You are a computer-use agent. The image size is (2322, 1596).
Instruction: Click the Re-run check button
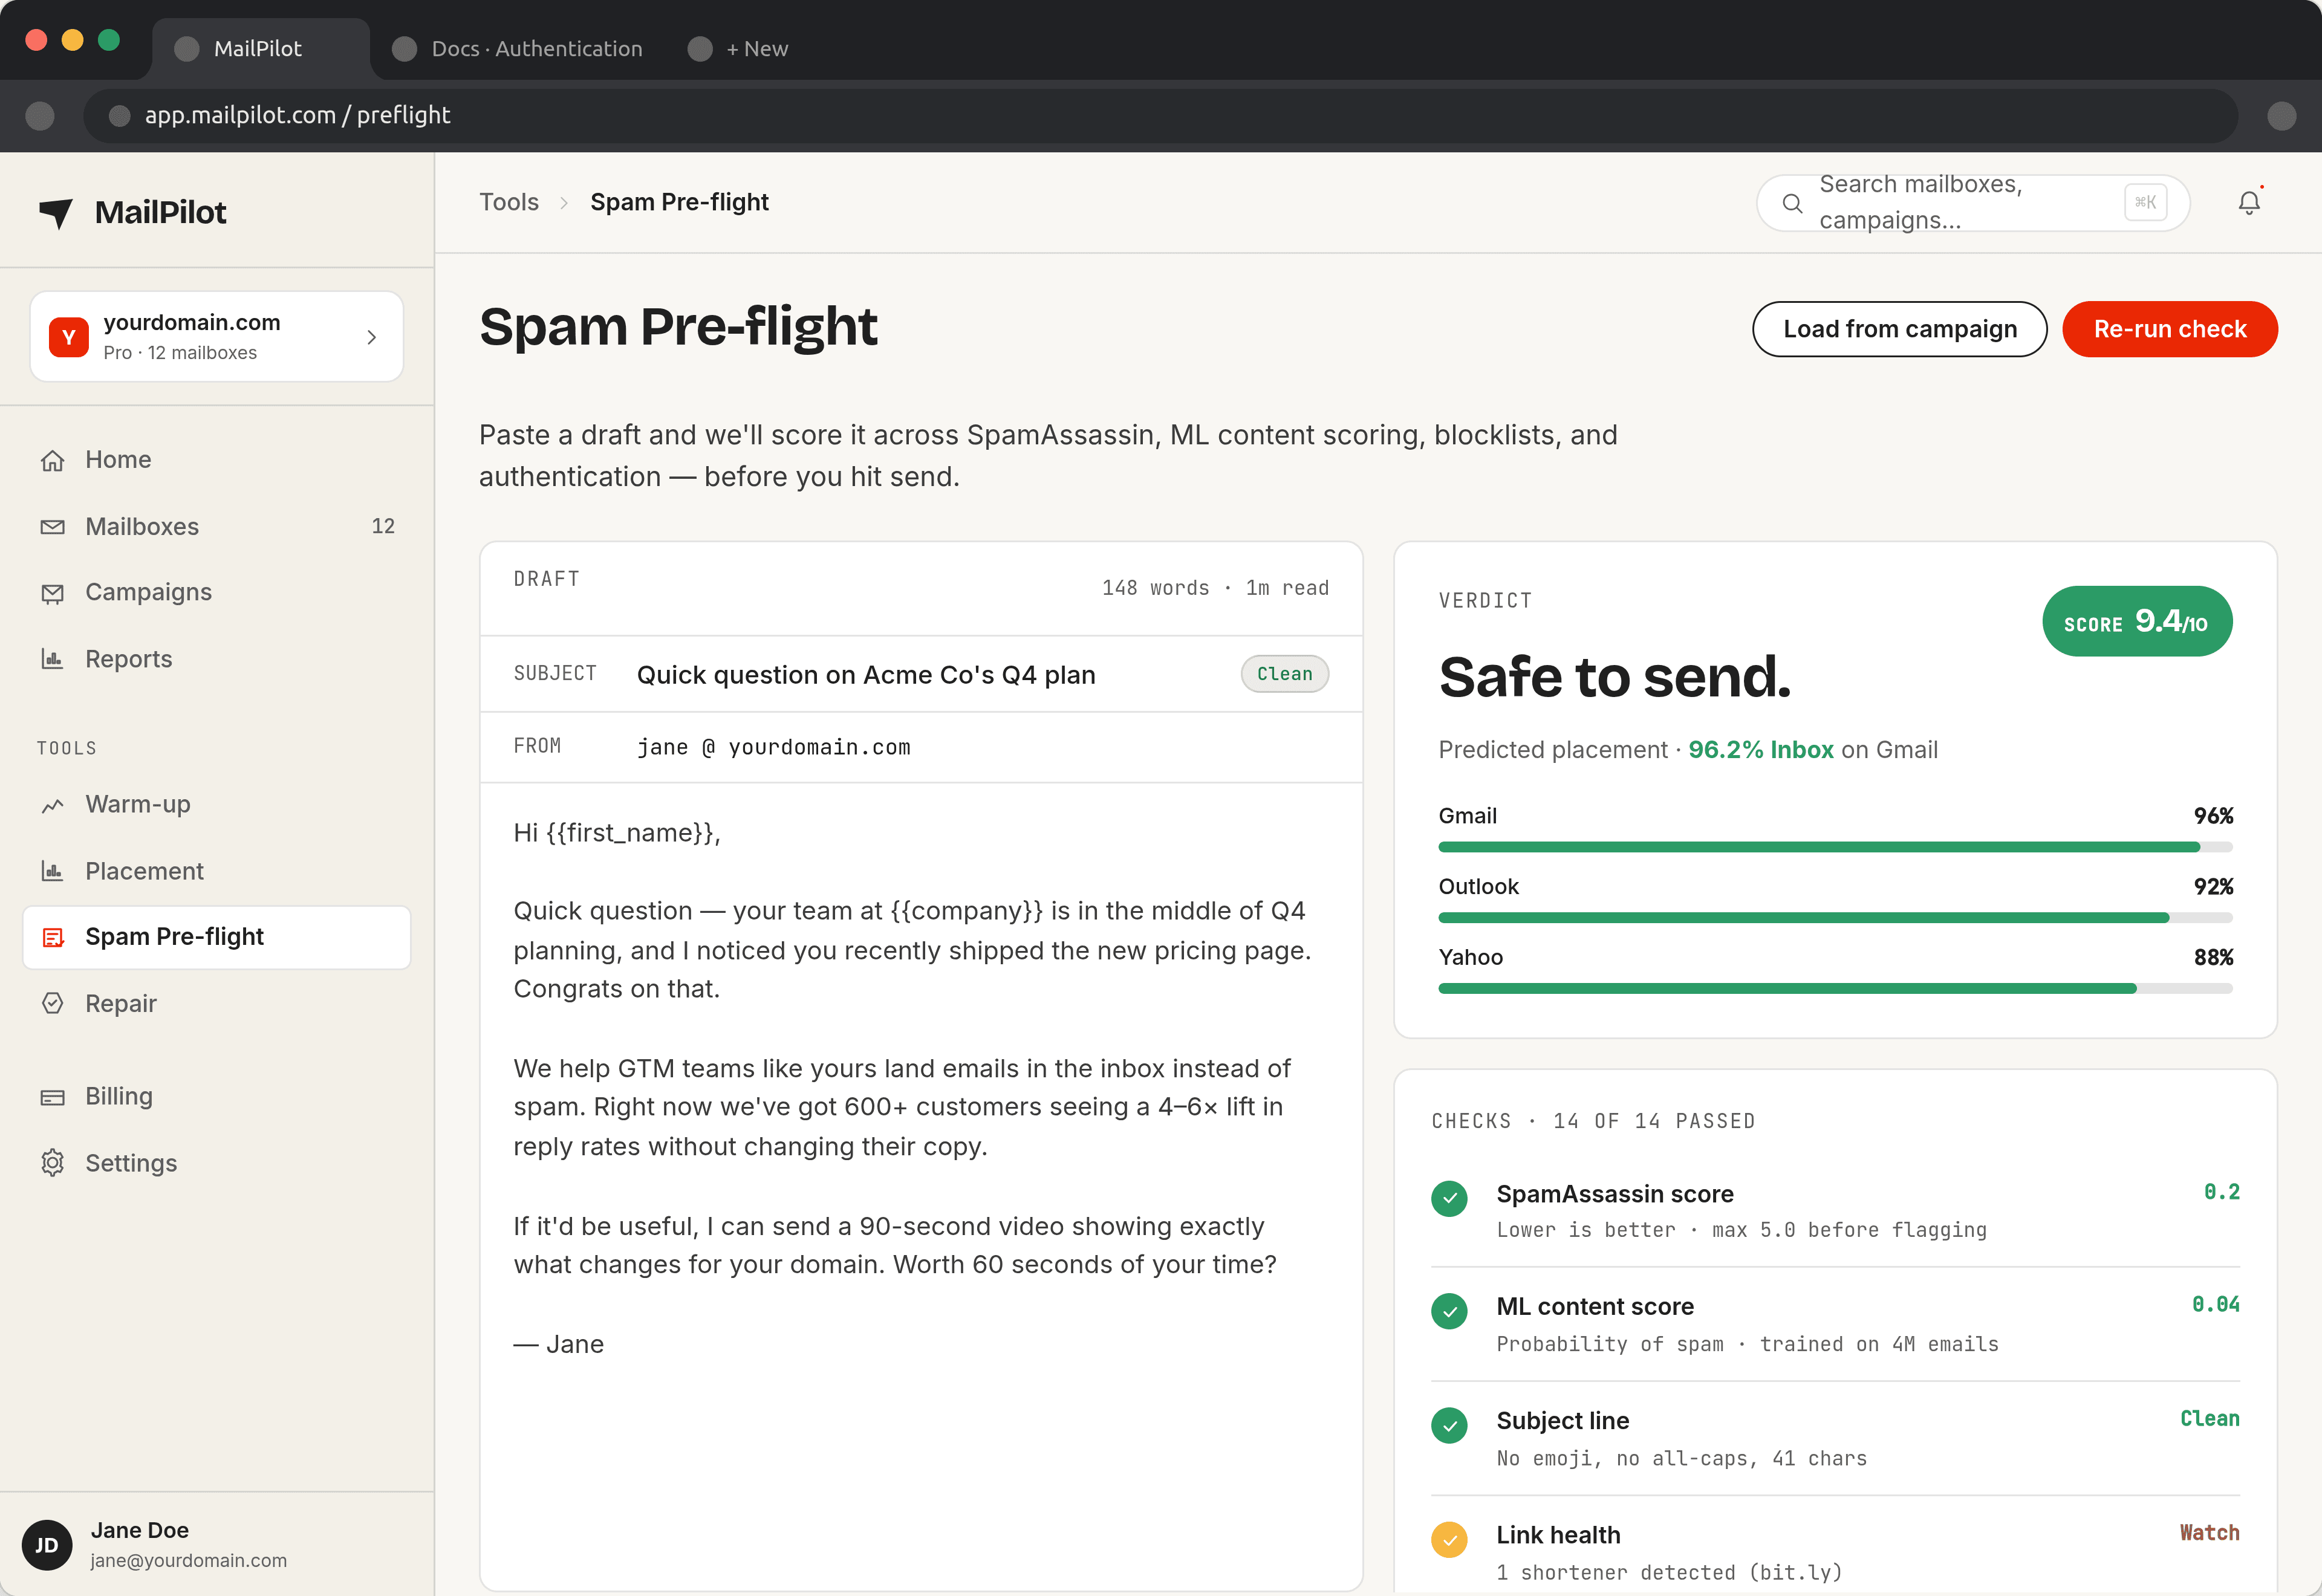tap(2169, 329)
